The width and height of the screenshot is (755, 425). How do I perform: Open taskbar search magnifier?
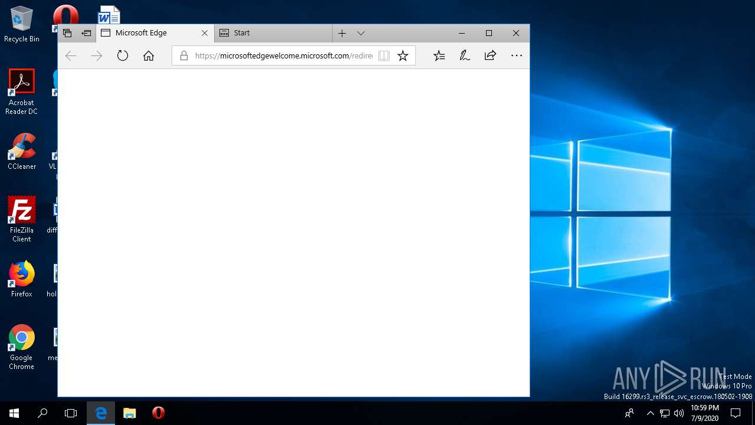coord(42,413)
